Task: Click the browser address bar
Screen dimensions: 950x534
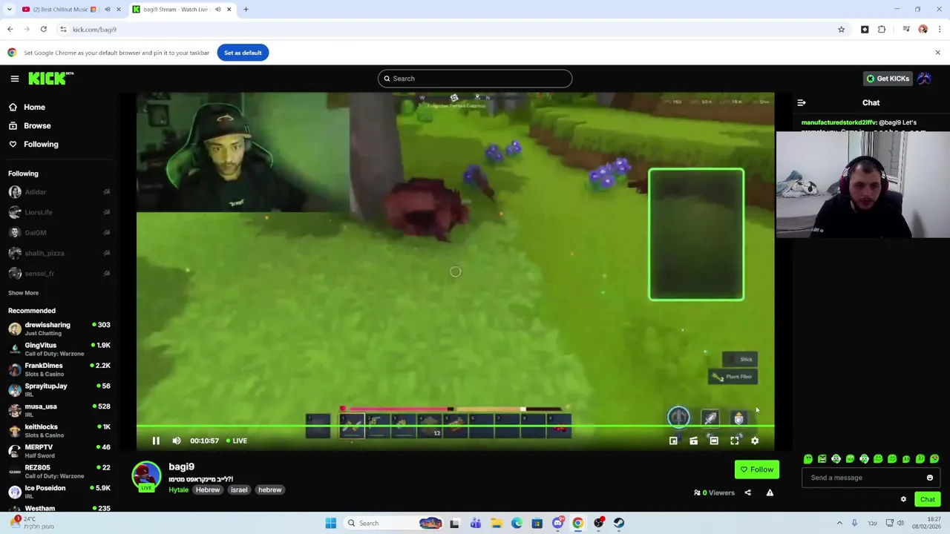Action: pos(445,30)
